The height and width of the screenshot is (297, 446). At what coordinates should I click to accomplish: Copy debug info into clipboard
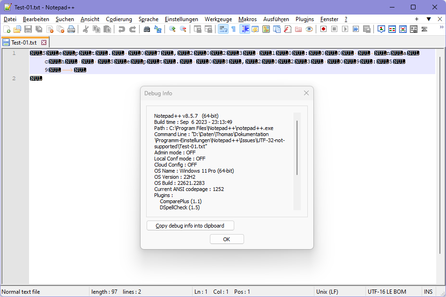point(190,226)
